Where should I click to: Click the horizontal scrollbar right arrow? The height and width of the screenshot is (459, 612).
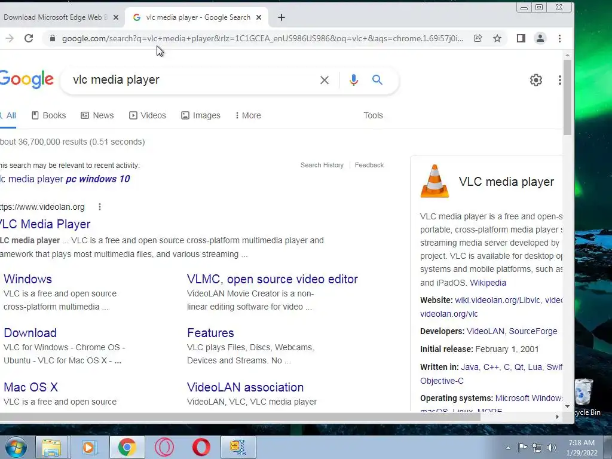[558, 417]
